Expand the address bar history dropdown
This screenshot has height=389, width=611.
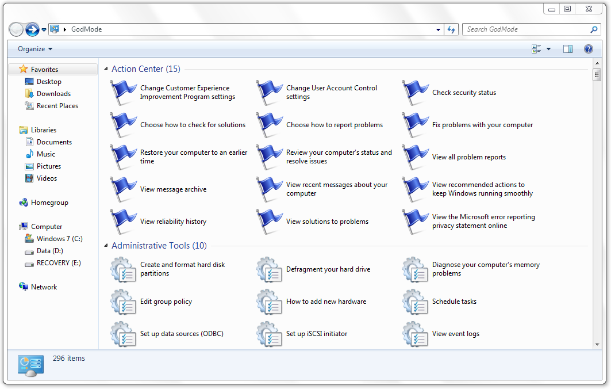[439, 29]
